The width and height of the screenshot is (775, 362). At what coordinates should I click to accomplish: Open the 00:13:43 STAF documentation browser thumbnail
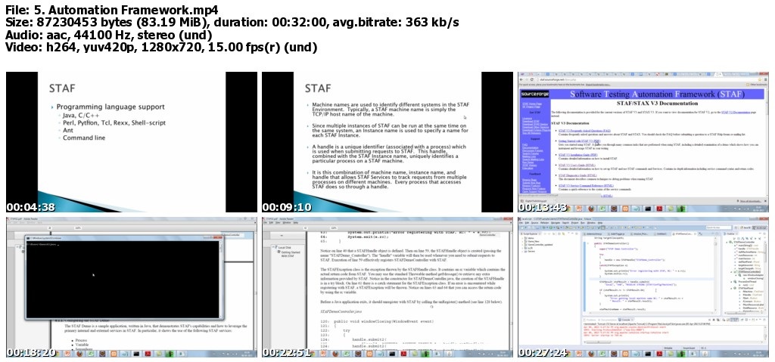tap(643, 142)
